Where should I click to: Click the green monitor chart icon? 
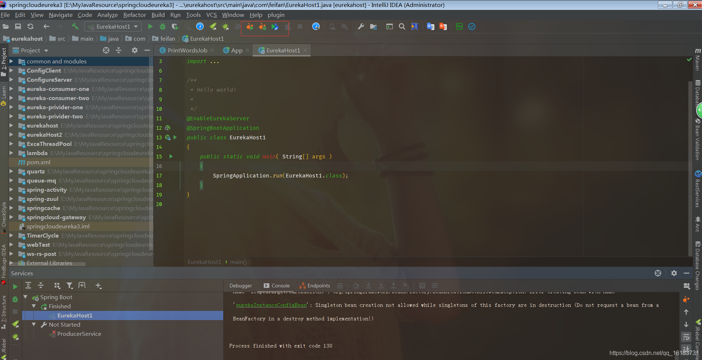[x=459, y=26]
